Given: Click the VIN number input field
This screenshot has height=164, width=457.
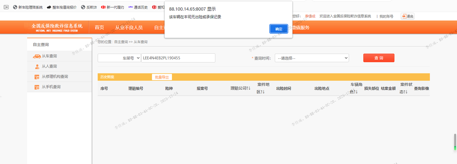Looking at the screenshot, I should pos(178,58).
